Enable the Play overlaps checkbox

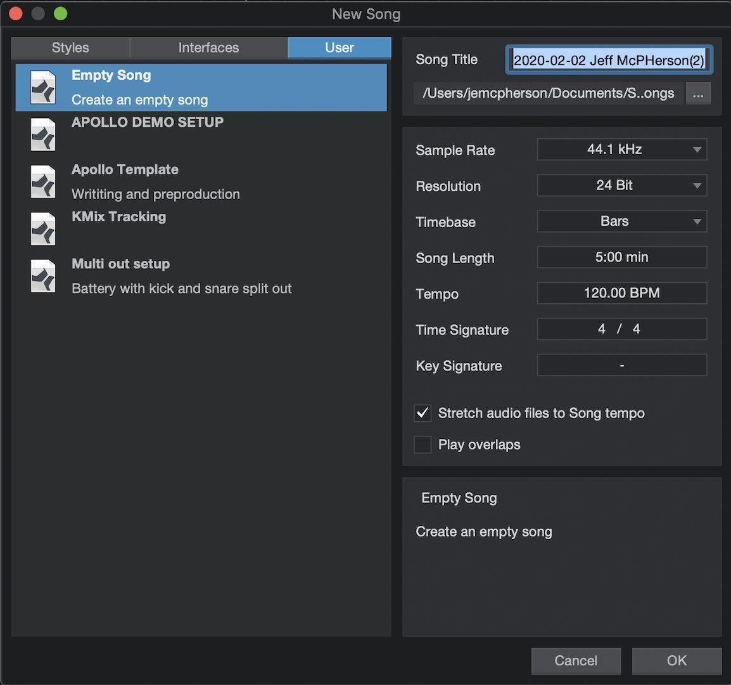point(423,445)
